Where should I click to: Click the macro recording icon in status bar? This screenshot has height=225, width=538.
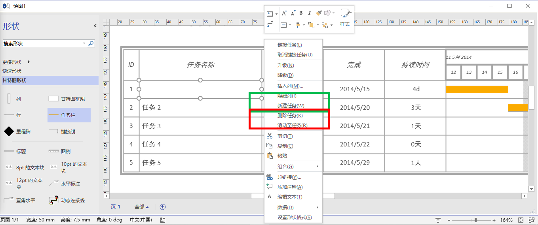pos(163,220)
